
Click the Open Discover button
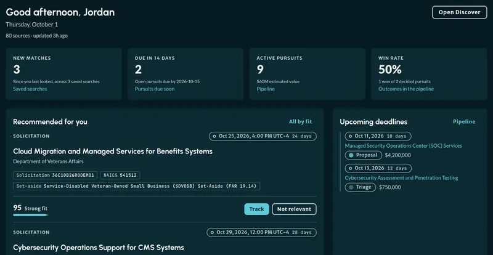pyautogui.click(x=459, y=12)
